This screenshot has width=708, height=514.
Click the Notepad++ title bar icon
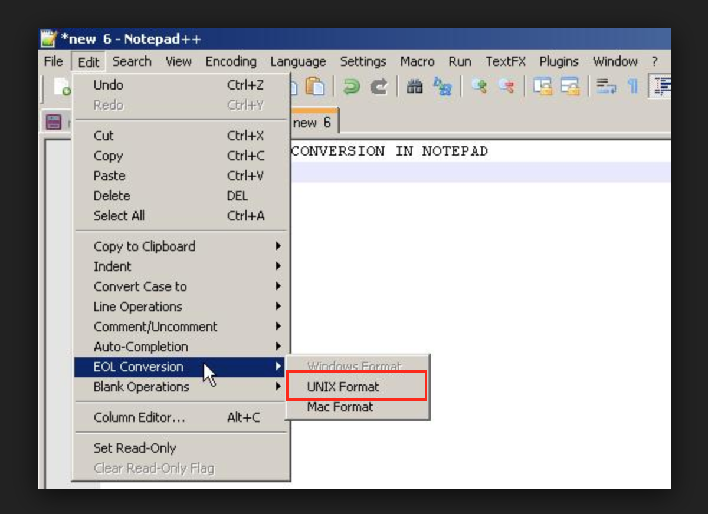pyautogui.click(x=49, y=39)
